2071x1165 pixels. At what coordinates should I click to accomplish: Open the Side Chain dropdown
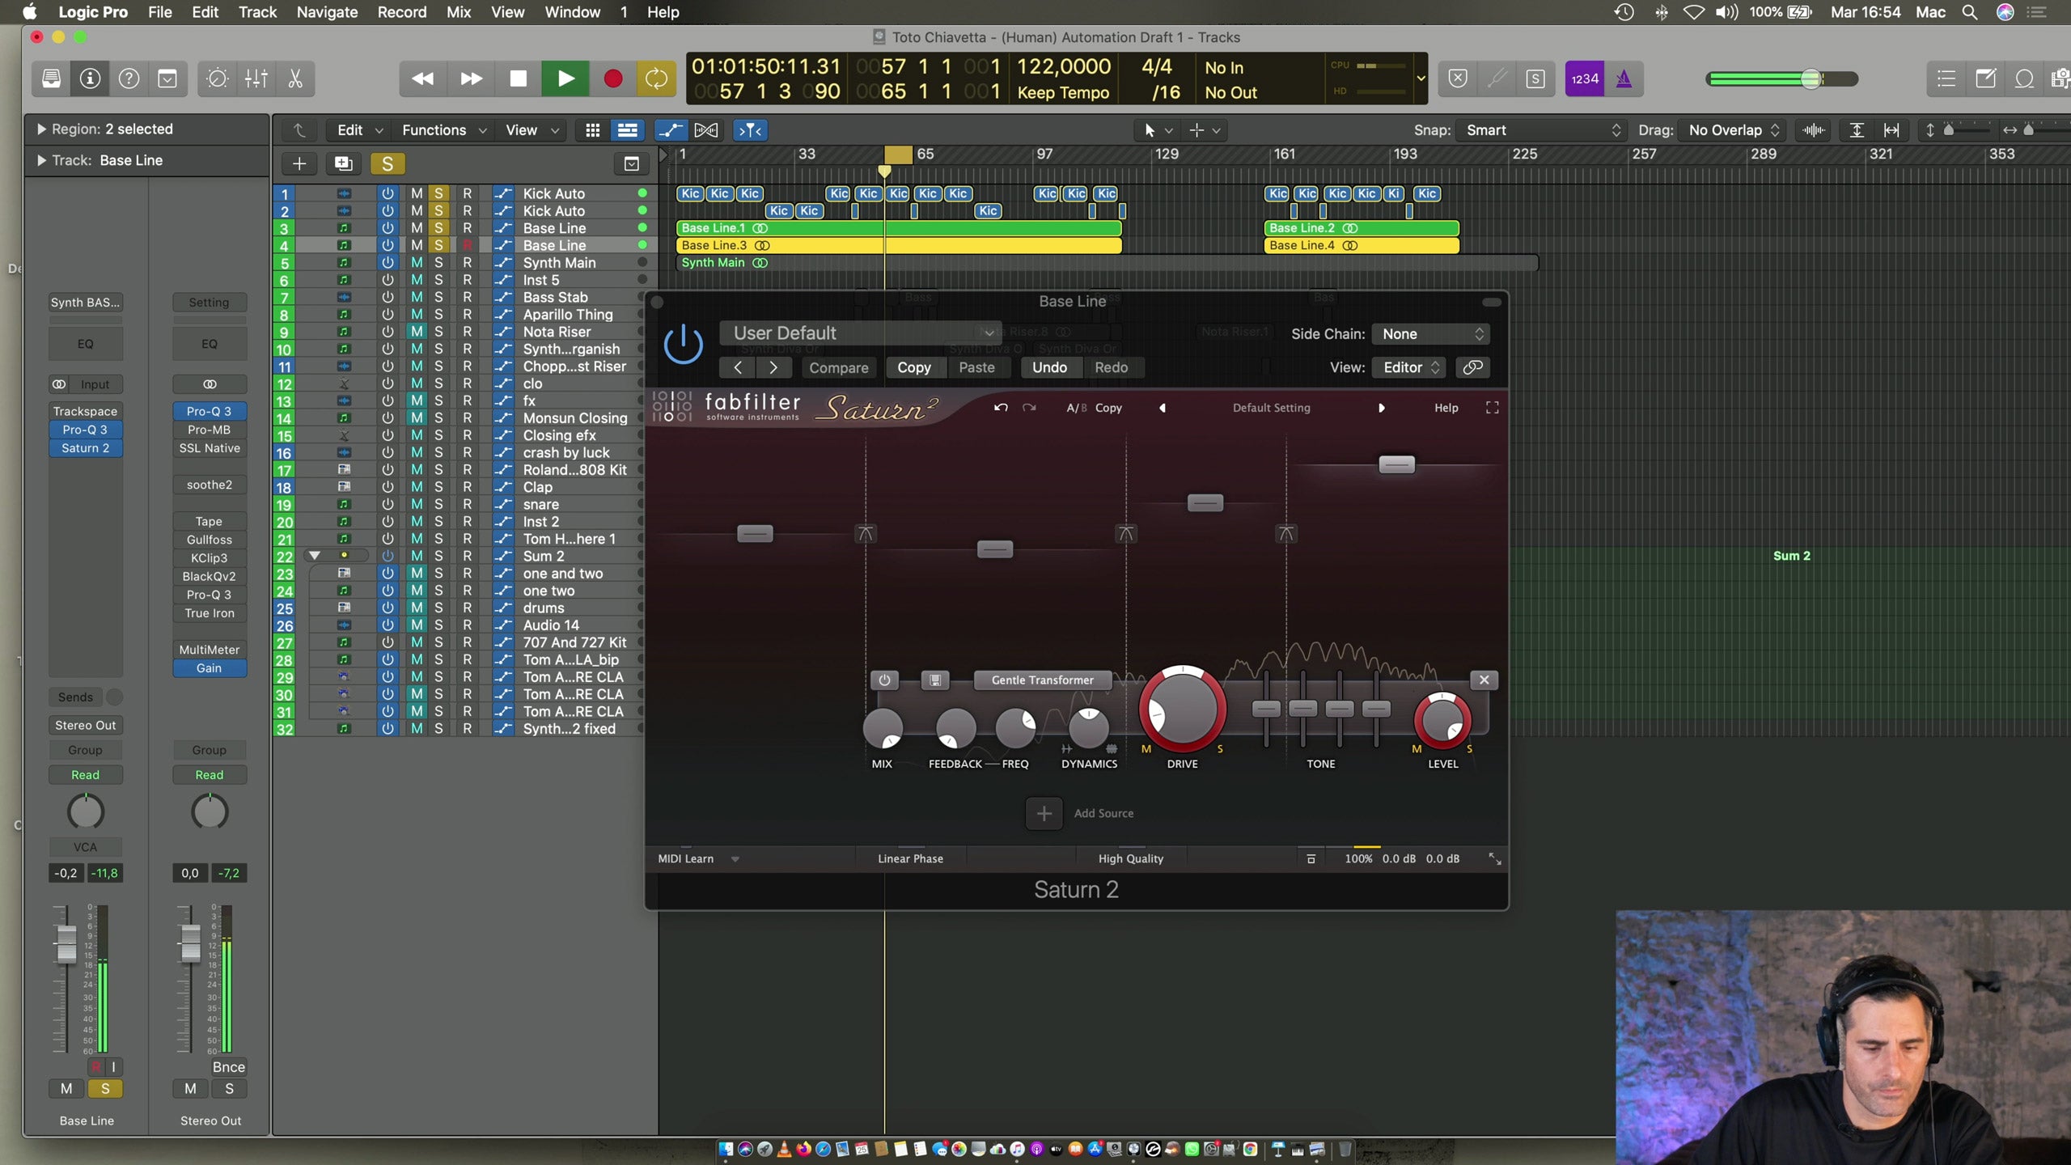(1430, 334)
